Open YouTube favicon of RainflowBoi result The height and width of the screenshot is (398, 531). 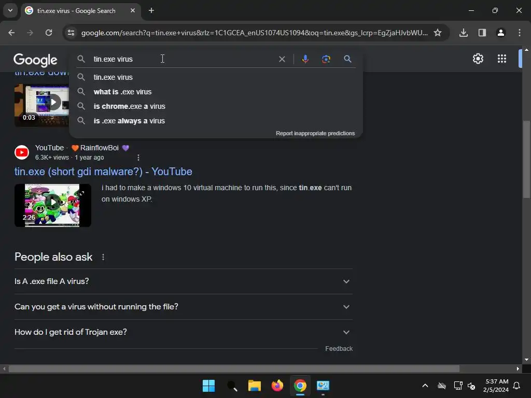pyautogui.click(x=22, y=152)
